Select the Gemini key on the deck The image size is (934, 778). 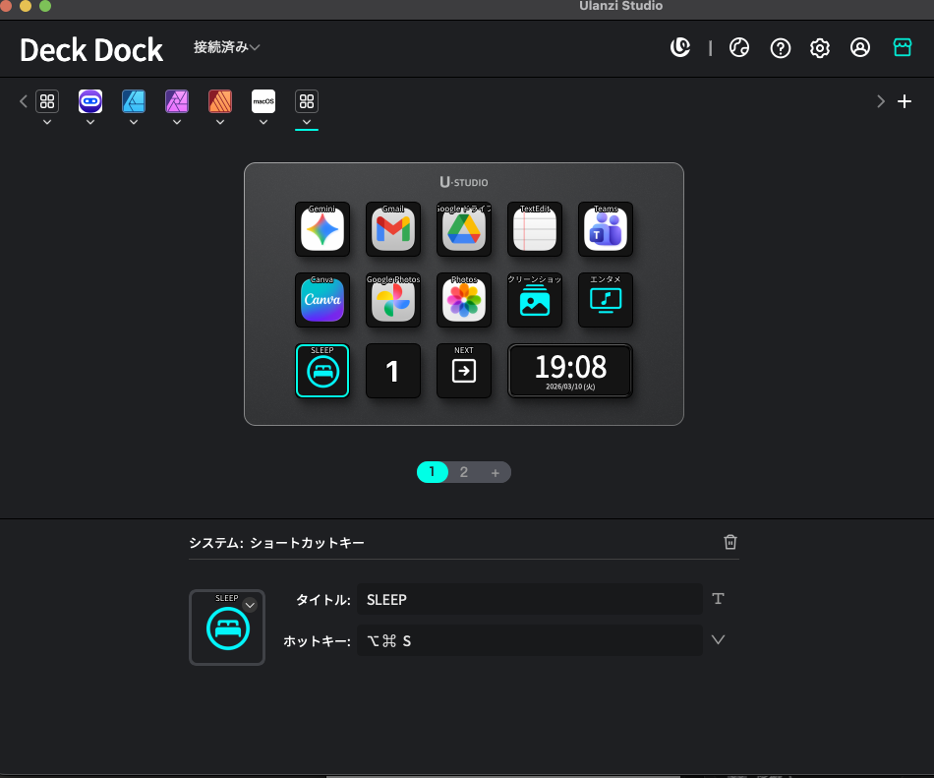click(321, 229)
